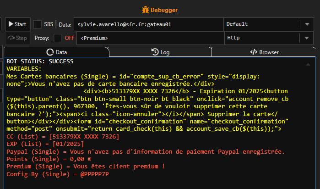Click the history clock icon on Log tab
Image resolution: width=320 pixels, height=189 pixels.
(x=155, y=52)
